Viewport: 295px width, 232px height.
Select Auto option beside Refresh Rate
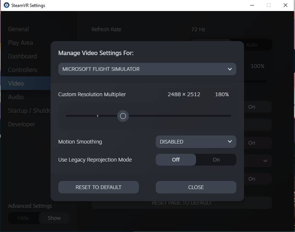point(251,45)
